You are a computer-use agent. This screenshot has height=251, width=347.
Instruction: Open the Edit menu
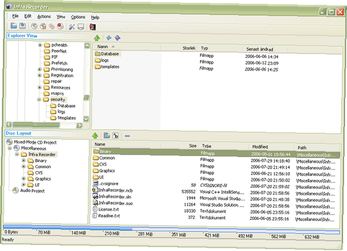pos(28,16)
